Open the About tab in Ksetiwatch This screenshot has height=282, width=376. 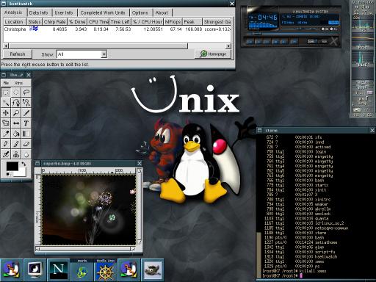coord(162,12)
